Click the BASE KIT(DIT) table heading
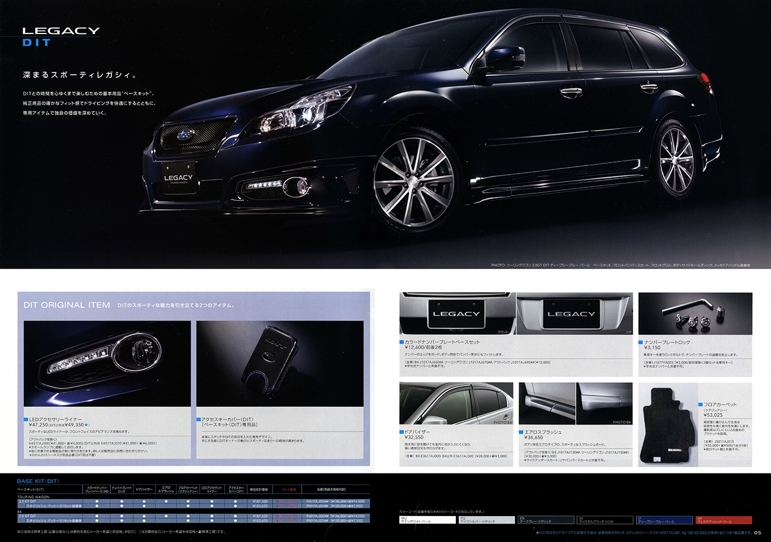Viewport: 771px width, 542px height. [x=38, y=481]
